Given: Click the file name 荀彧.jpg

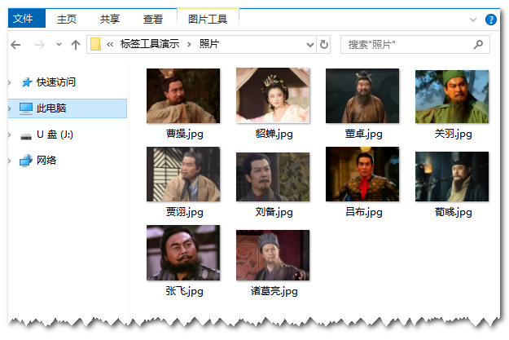Looking at the screenshot, I should [x=453, y=212].
